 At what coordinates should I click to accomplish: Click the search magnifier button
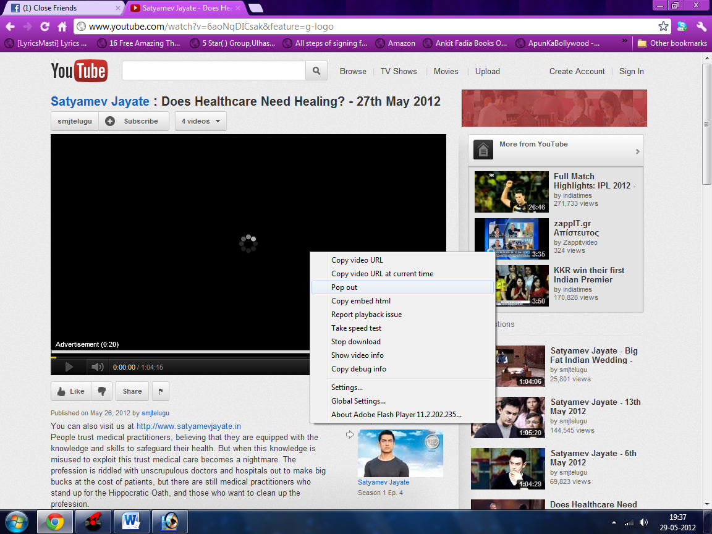pos(316,71)
